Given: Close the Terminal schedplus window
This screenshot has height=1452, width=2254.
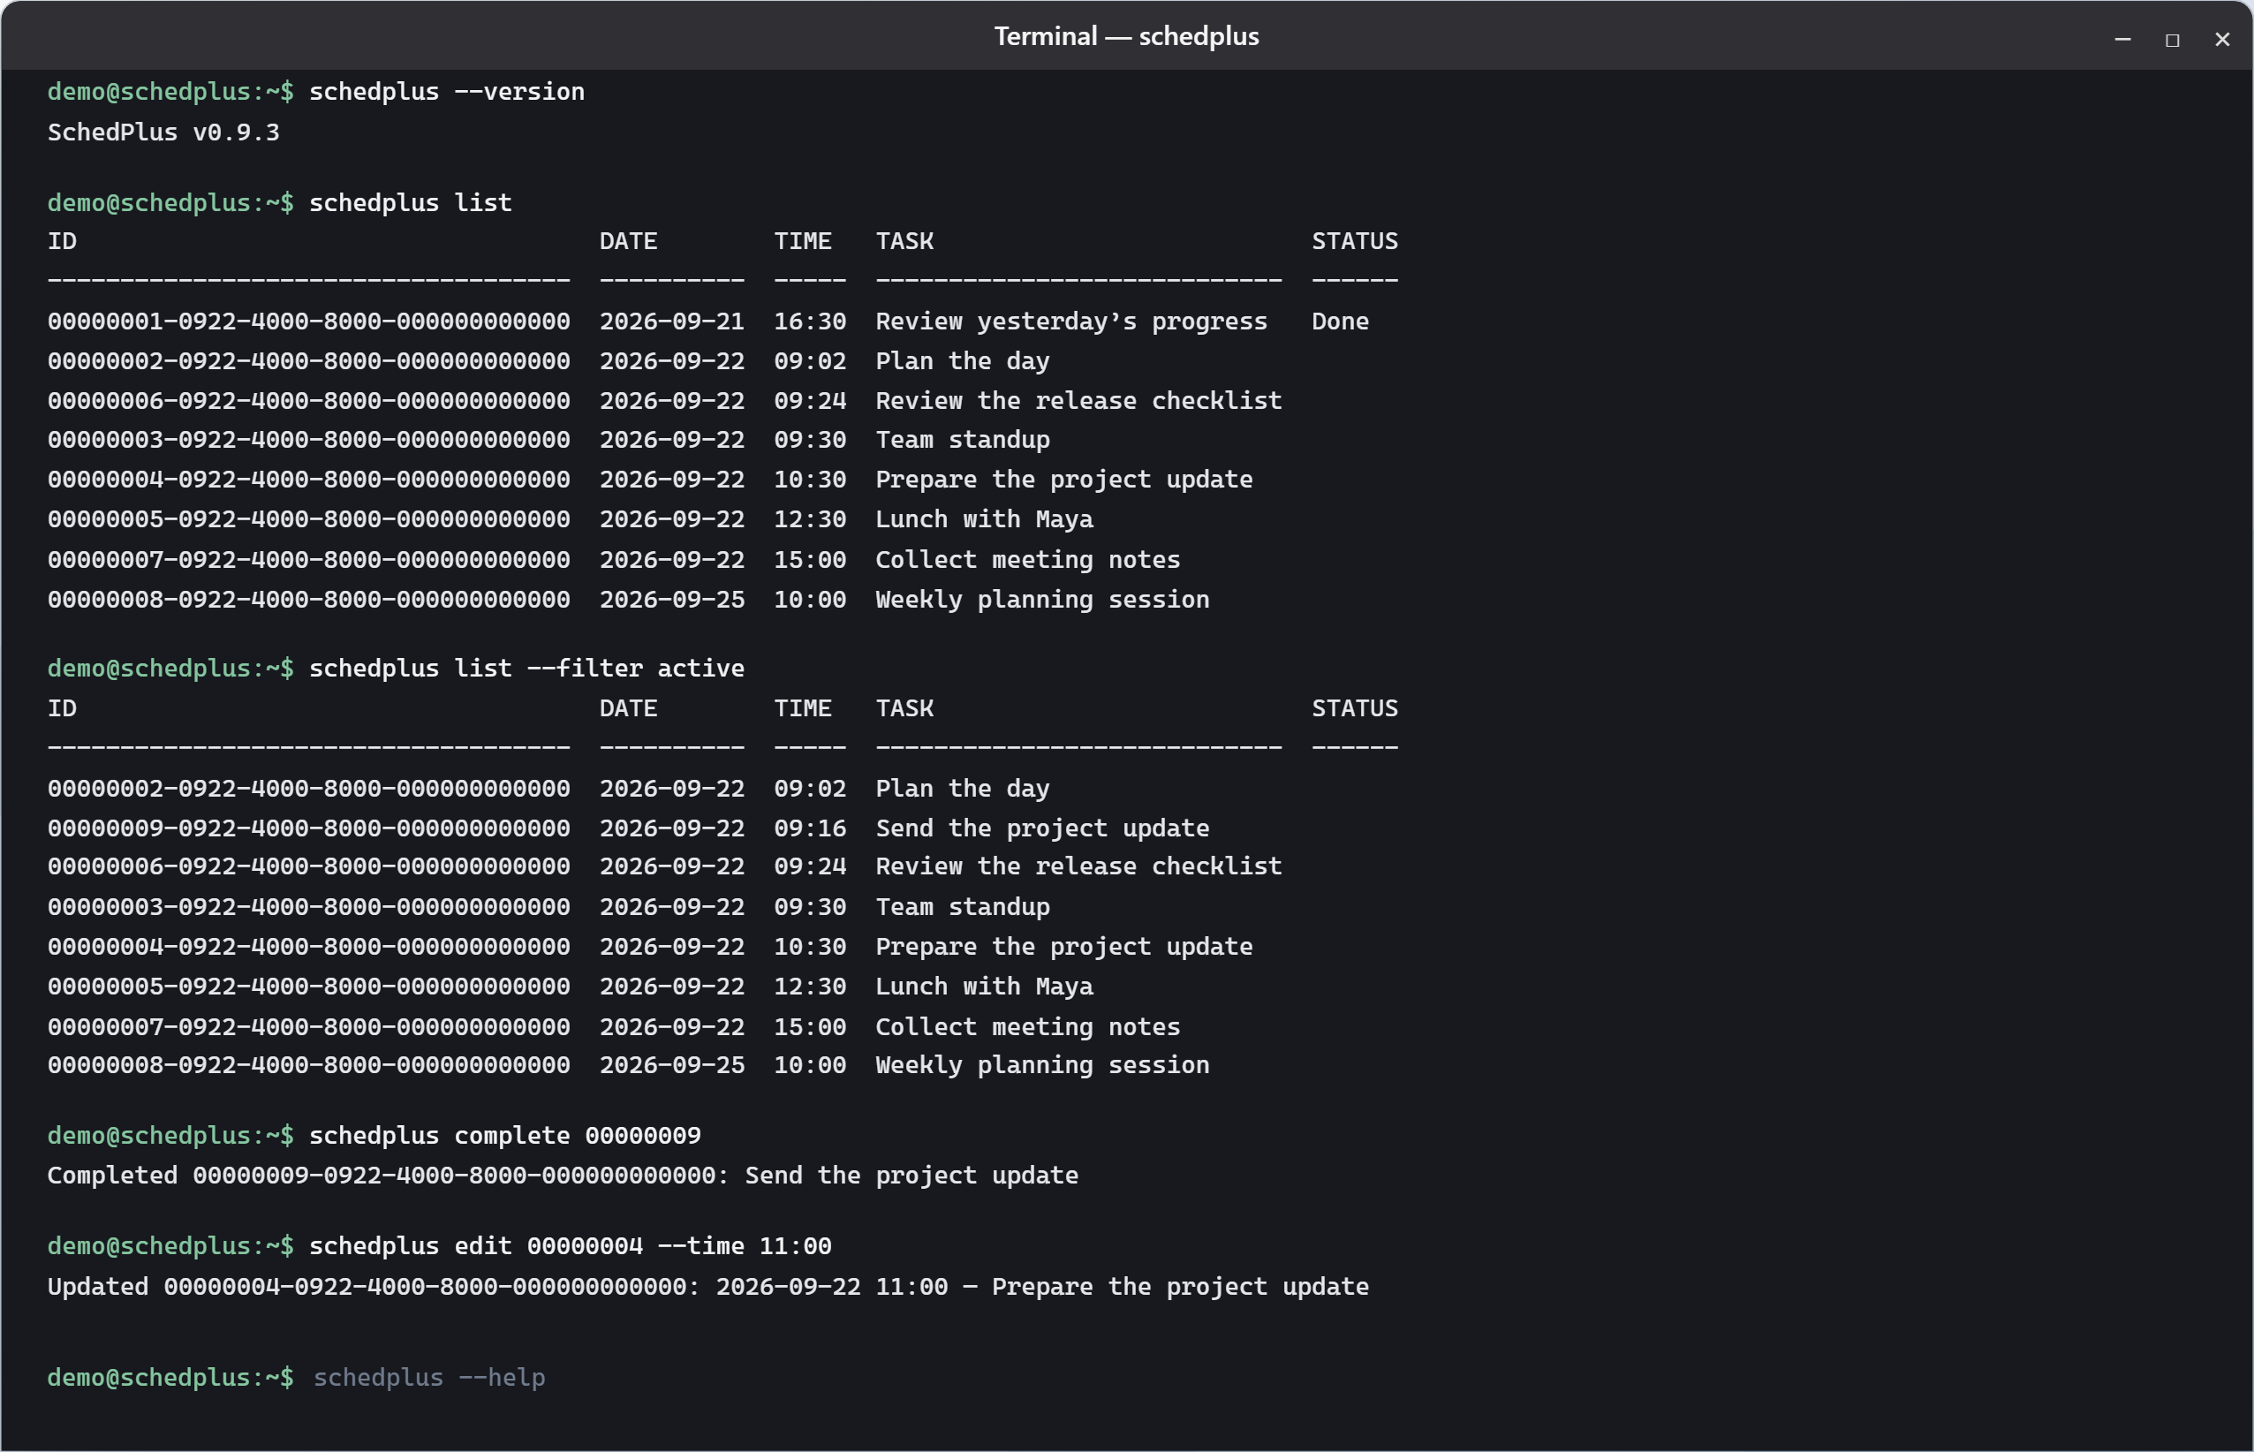Looking at the screenshot, I should (2222, 39).
